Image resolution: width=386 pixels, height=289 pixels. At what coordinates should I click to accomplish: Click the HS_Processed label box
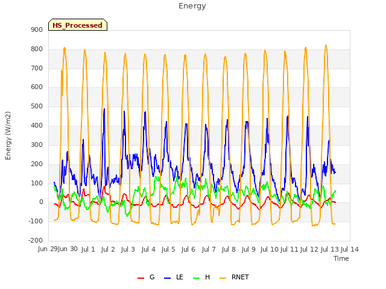(78, 25)
